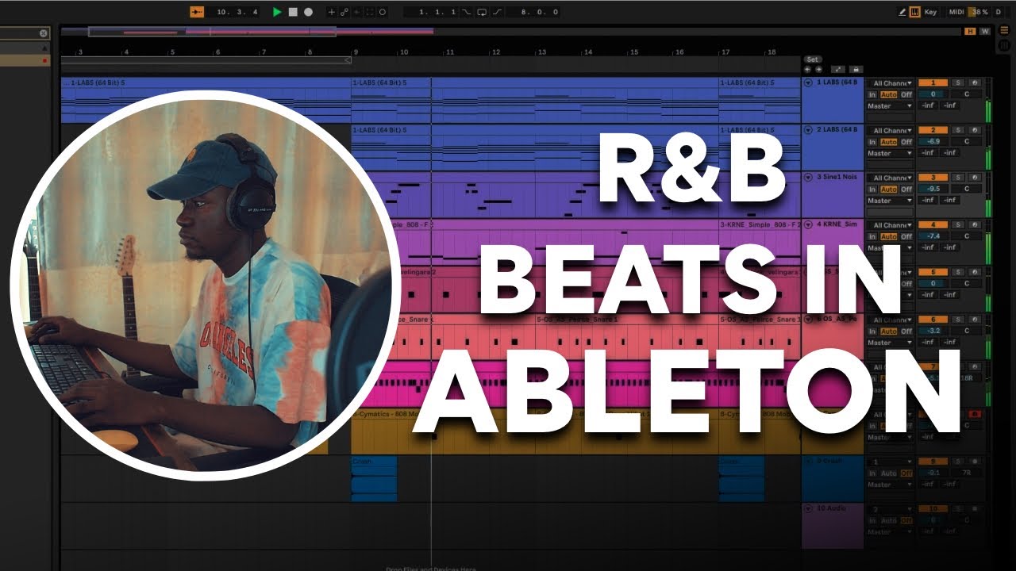This screenshot has height=571, width=1016.
Task: Toggle track 2 activator button
Action: pyautogui.click(x=933, y=130)
